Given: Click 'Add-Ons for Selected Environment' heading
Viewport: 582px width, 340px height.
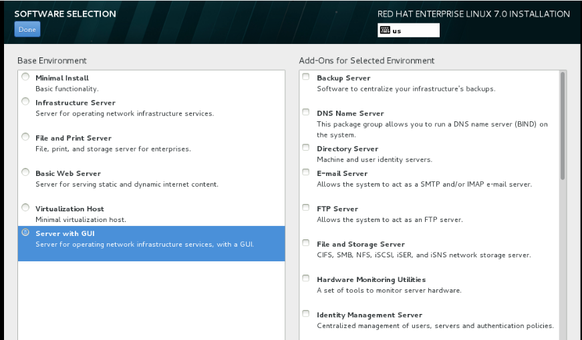Looking at the screenshot, I should [367, 61].
